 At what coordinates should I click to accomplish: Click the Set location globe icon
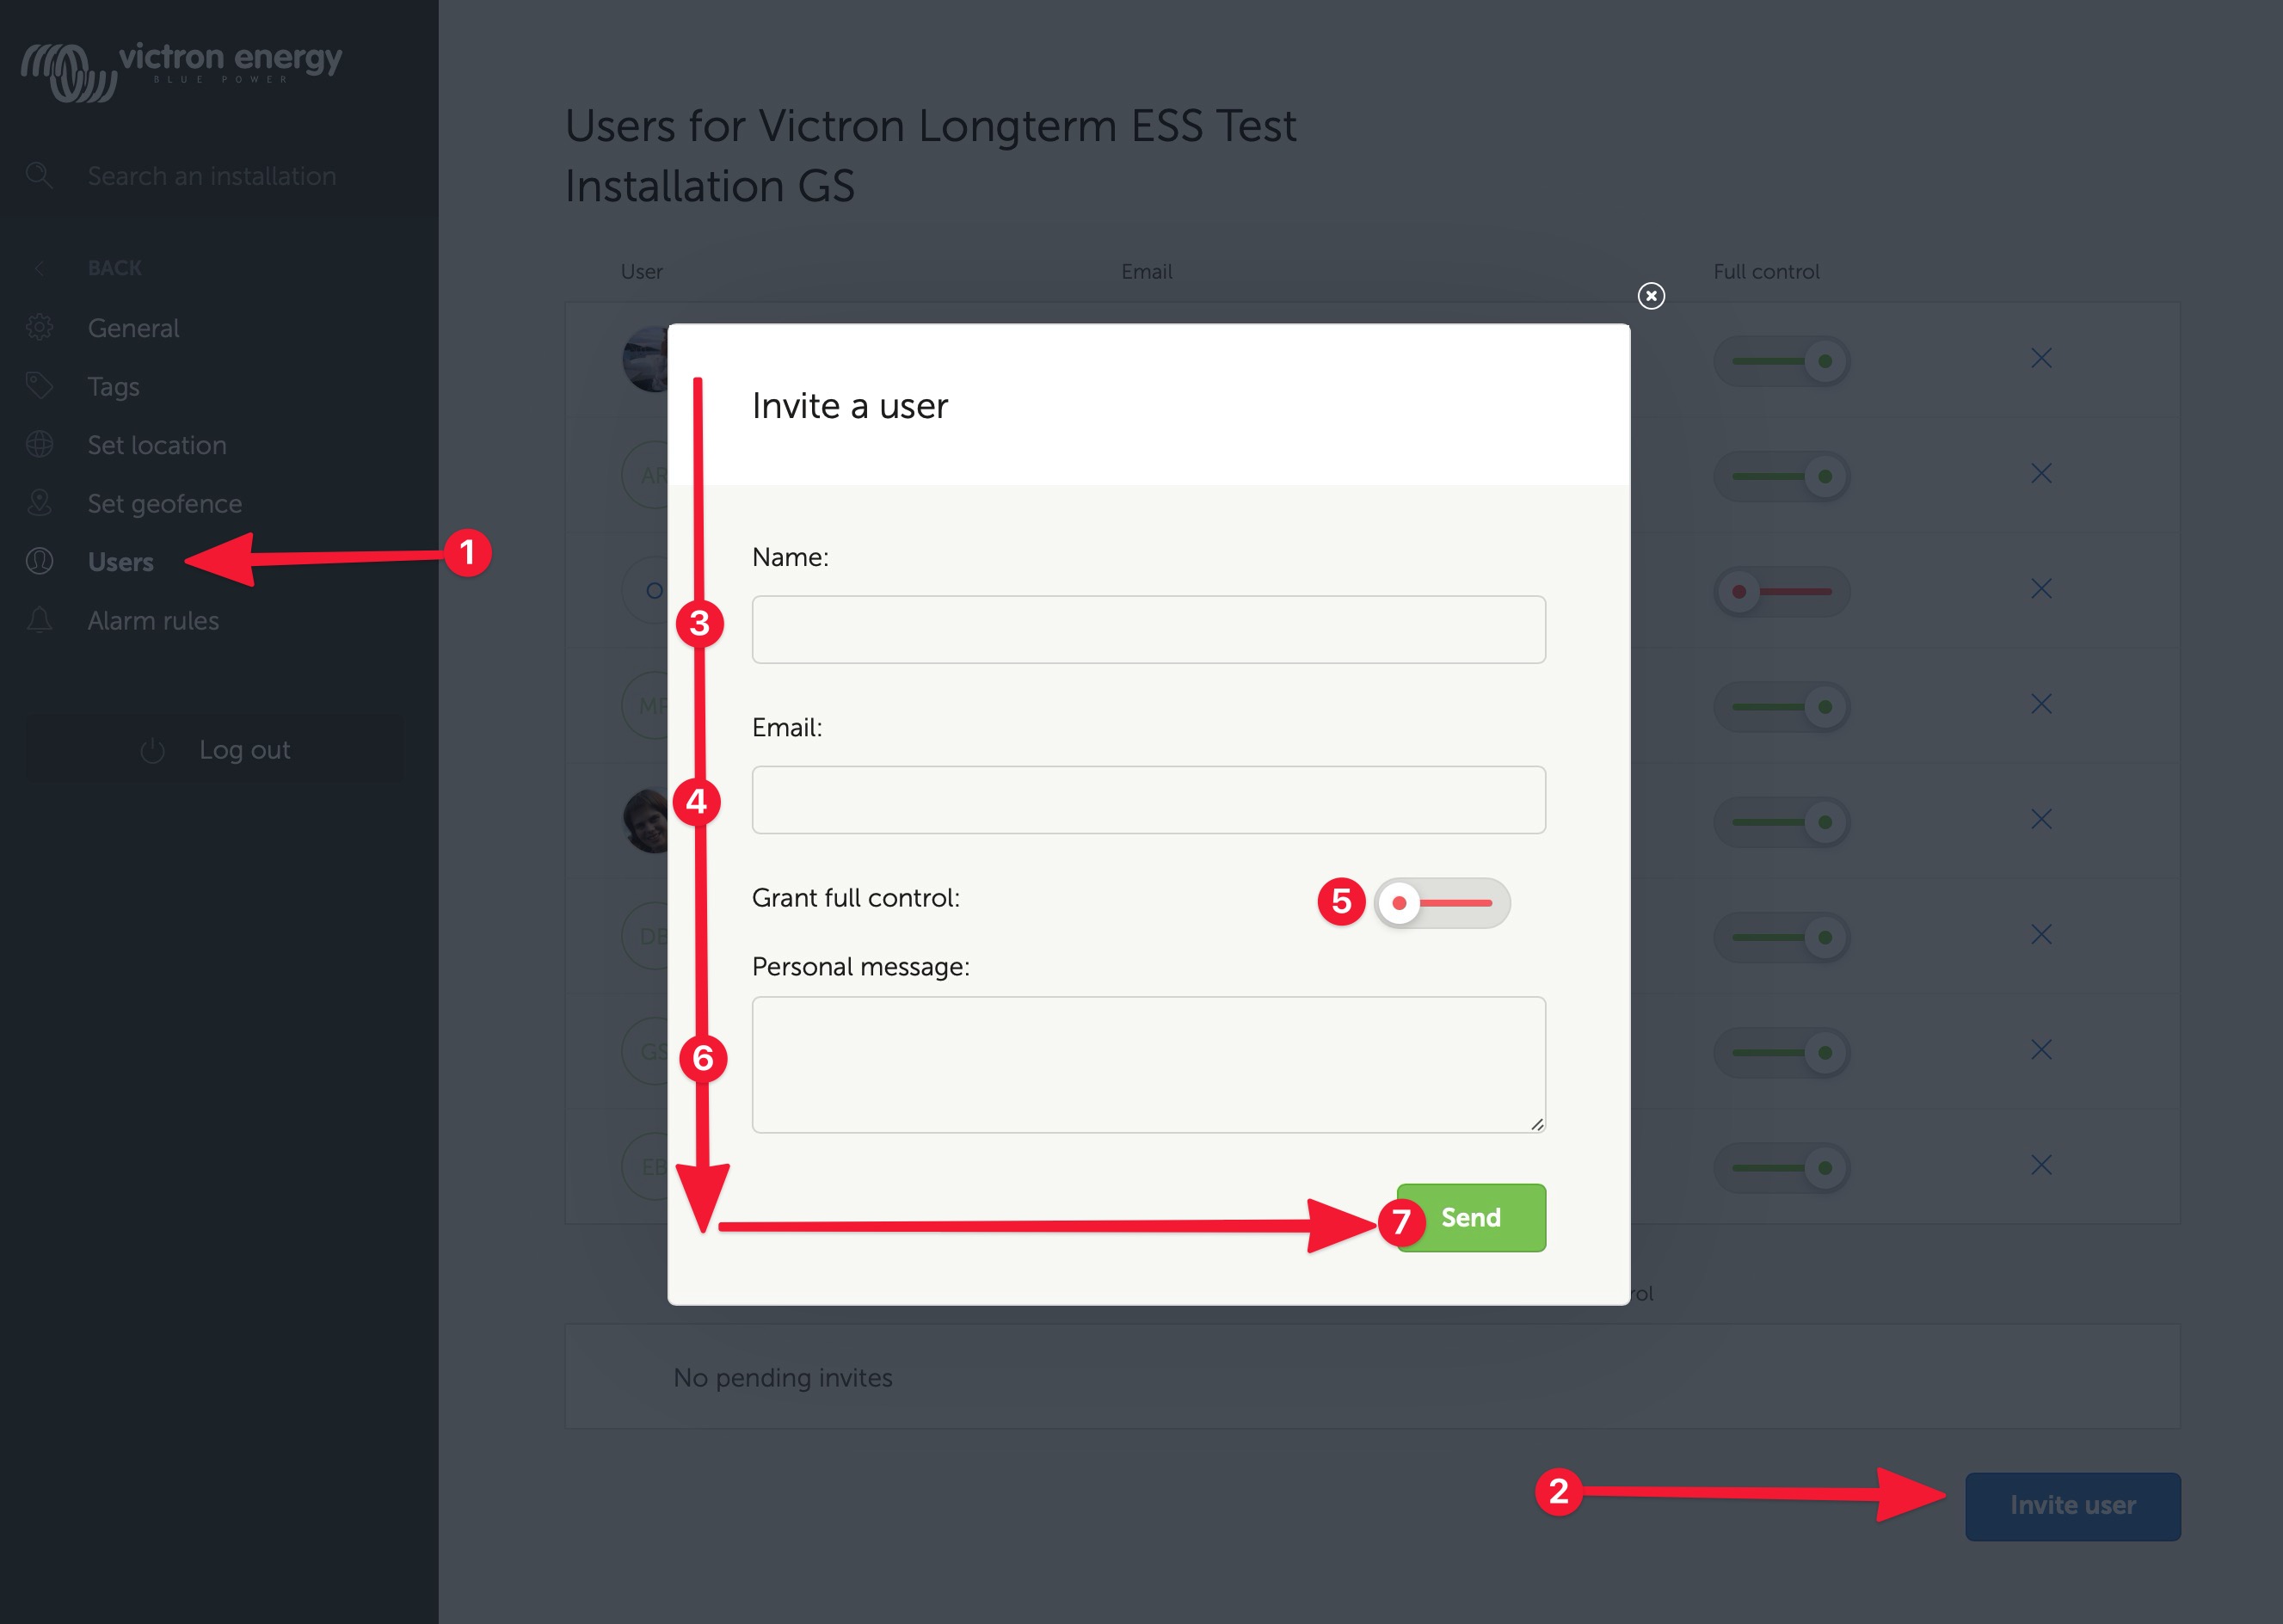tap(40, 445)
